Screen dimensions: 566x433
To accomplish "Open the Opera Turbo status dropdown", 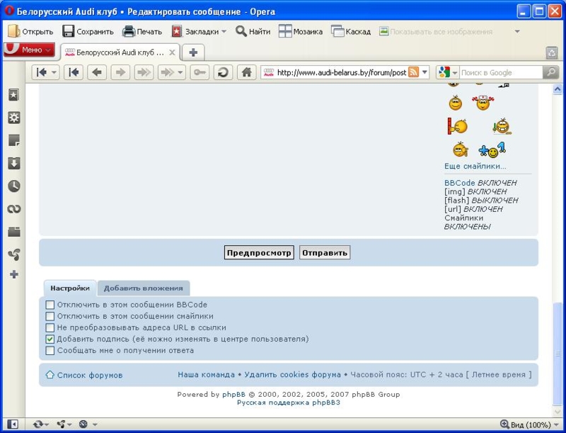I will pos(86,424).
